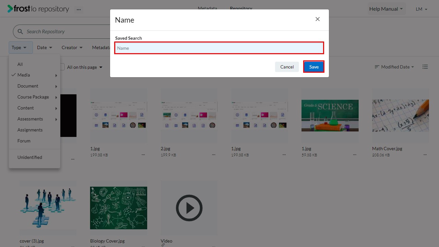Open the Grade 5 Science thumbnail
The image size is (439, 247).
[330, 116]
